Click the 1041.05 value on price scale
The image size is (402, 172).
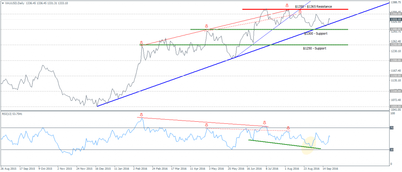point(396,110)
